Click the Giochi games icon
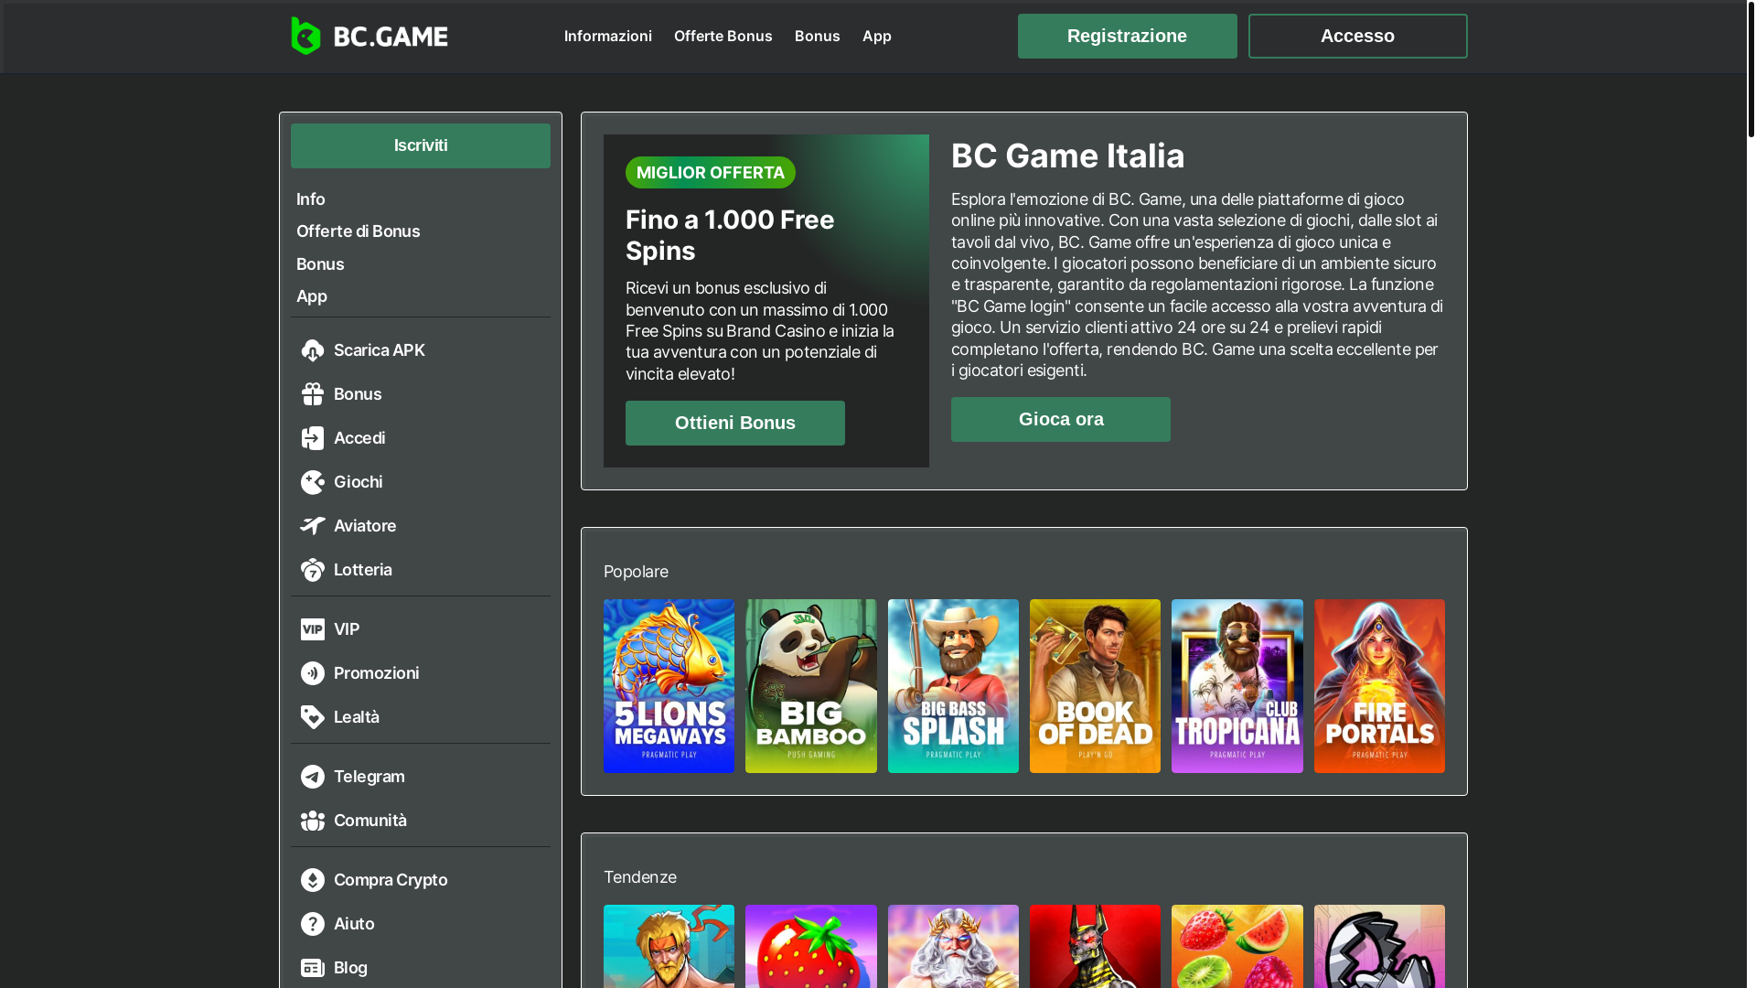The image size is (1756, 988). click(313, 482)
